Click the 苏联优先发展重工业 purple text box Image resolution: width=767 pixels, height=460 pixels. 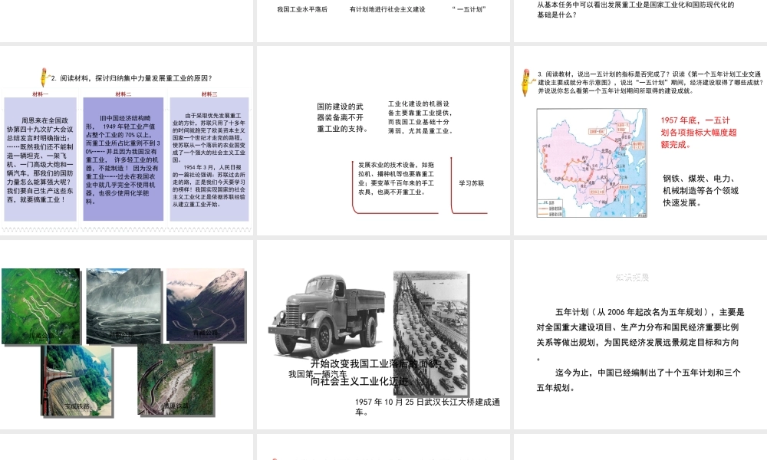(x=209, y=159)
